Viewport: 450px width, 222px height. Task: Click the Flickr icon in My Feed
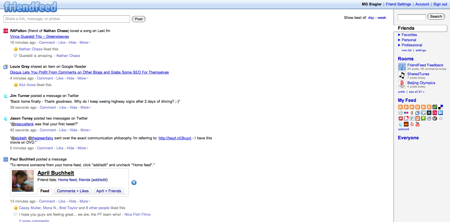pyautogui.click(x=406, y=113)
